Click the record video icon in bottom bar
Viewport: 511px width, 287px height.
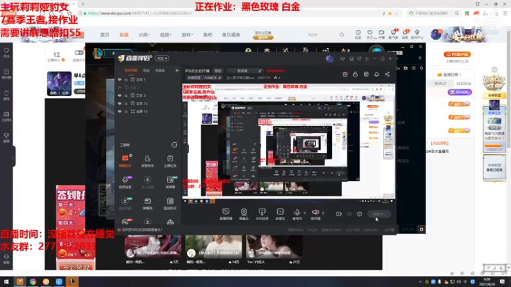click(339, 214)
